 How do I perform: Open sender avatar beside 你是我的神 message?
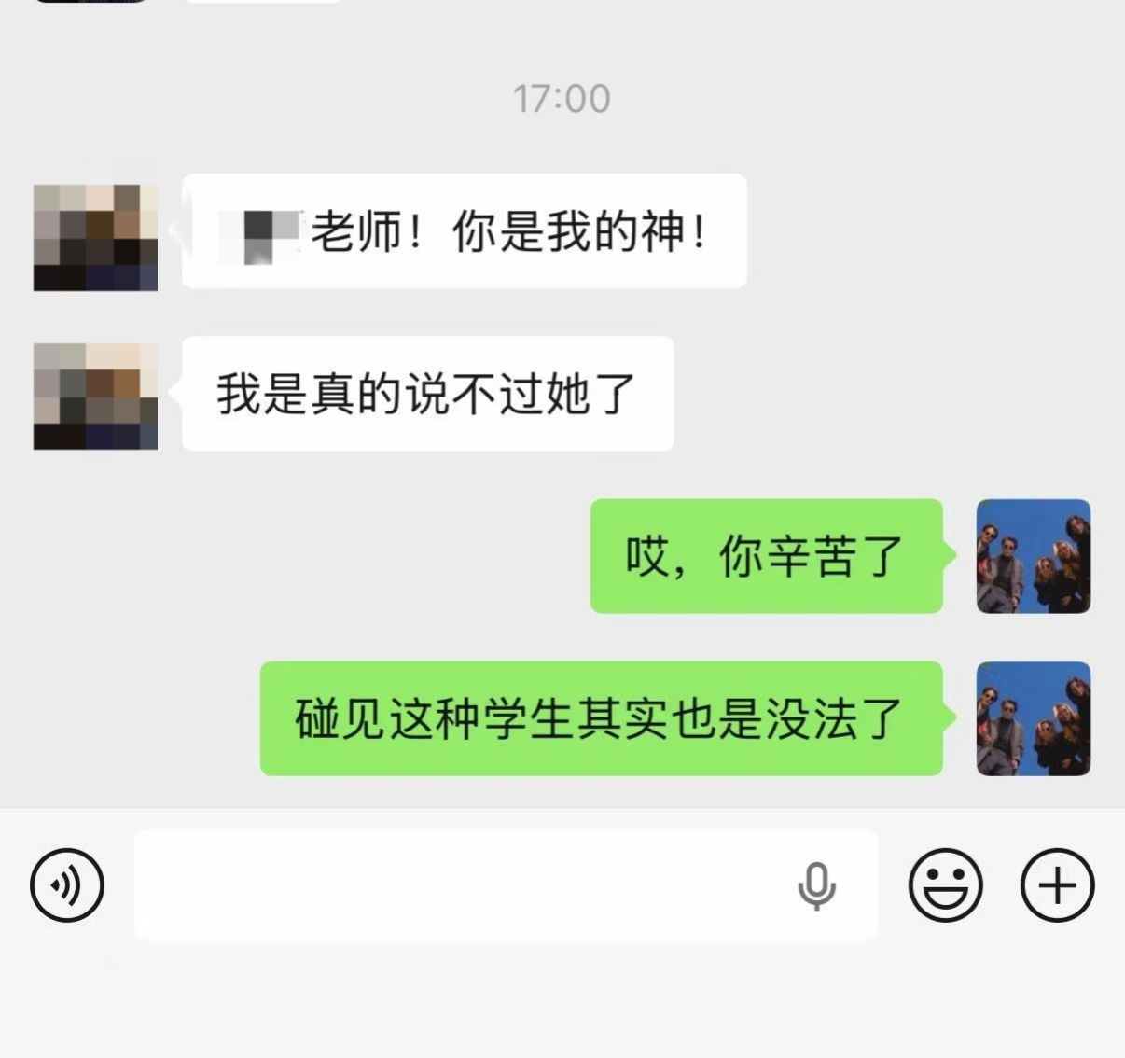95,237
